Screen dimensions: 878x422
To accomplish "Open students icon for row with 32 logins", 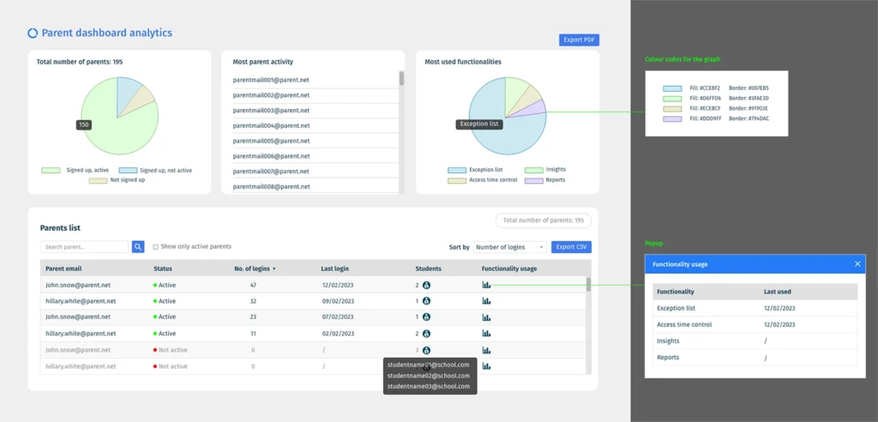I will pyautogui.click(x=427, y=301).
